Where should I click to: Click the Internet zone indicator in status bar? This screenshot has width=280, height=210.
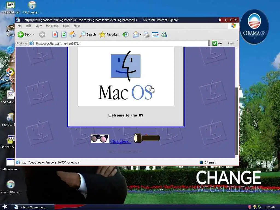click(208, 162)
